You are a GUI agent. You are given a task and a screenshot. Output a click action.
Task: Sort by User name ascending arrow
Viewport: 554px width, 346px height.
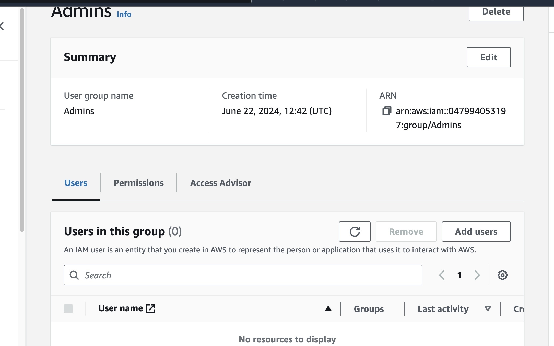pyautogui.click(x=328, y=309)
